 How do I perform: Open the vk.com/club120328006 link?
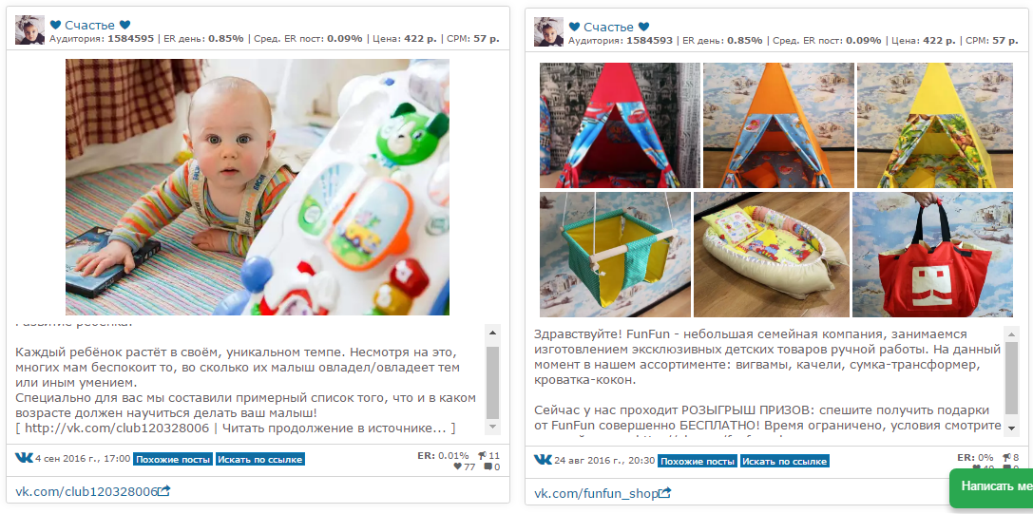86,491
